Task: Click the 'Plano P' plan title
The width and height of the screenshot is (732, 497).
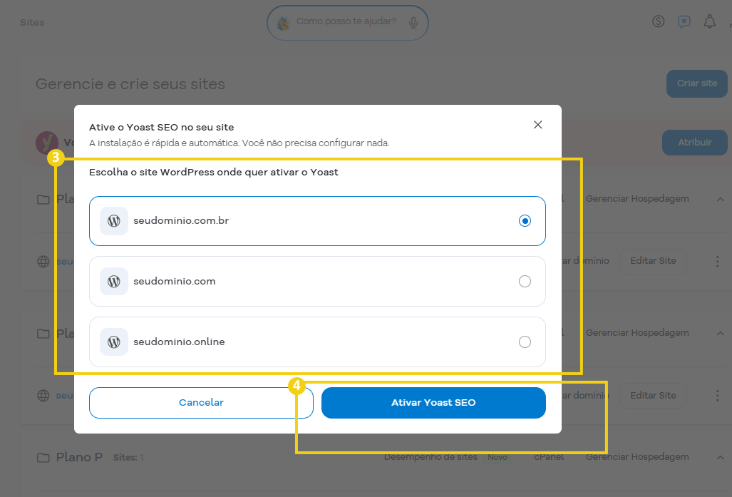Action: (x=79, y=457)
